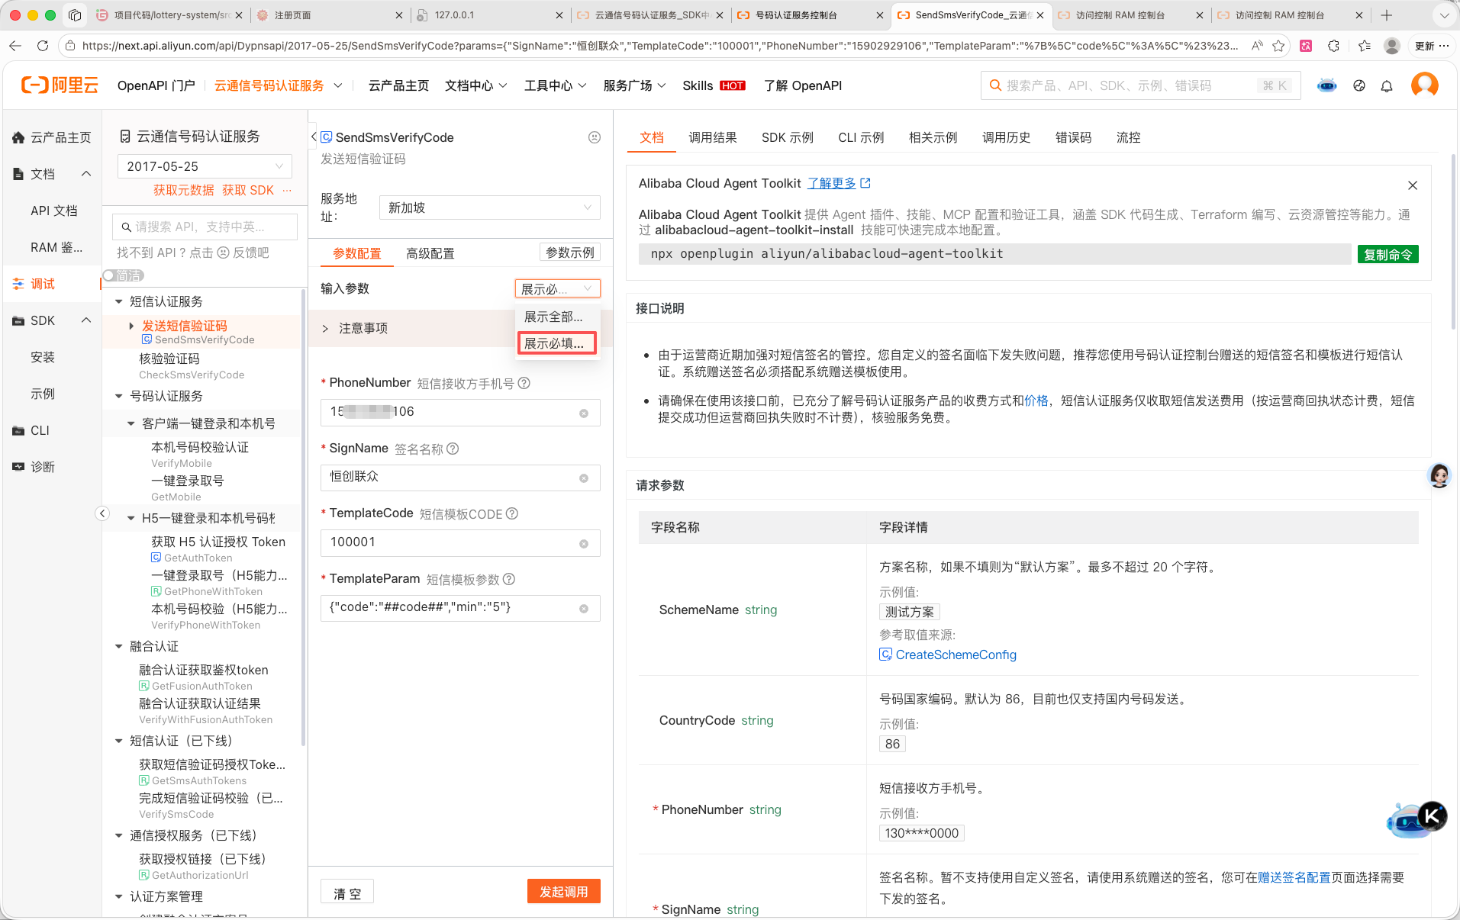The image size is (1460, 920).
Task: Switch to the 错误码 tab
Action: tap(1074, 137)
